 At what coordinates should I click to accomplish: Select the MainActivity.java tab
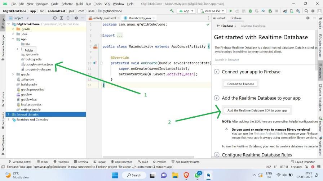[x=139, y=18]
